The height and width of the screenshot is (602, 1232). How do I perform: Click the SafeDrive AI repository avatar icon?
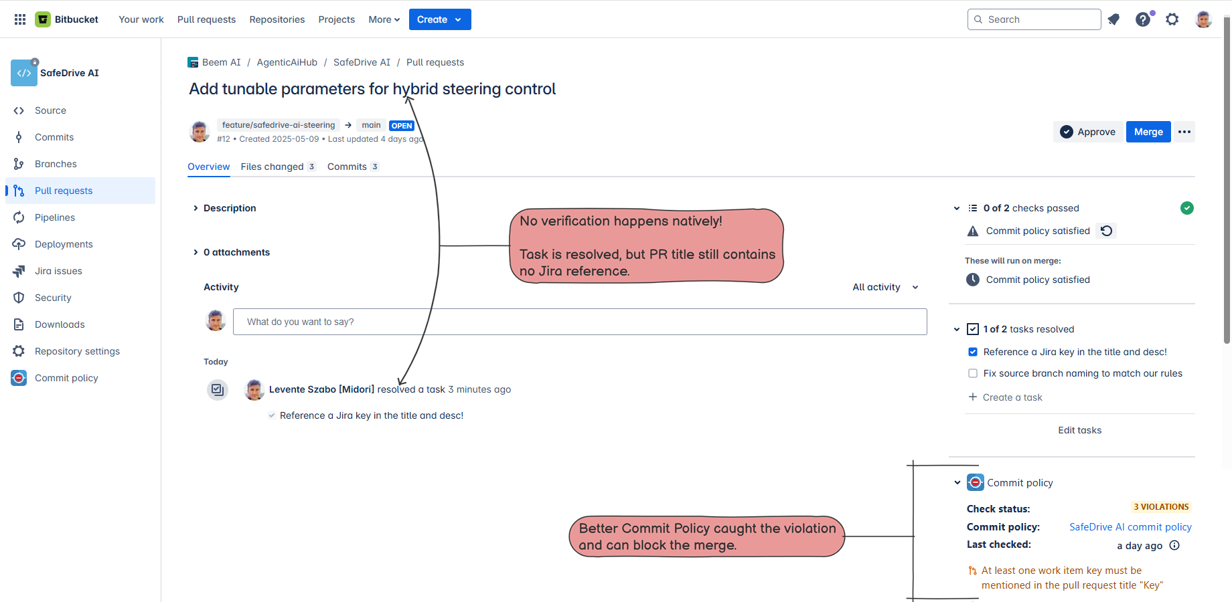(x=24, y=73)
